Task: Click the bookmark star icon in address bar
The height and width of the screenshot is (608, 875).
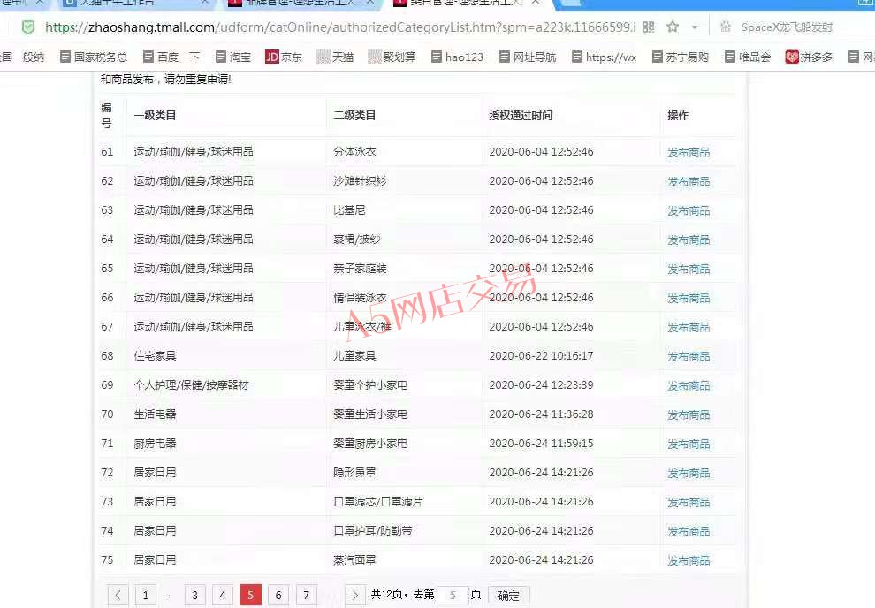Action: [x=672, y=27]
